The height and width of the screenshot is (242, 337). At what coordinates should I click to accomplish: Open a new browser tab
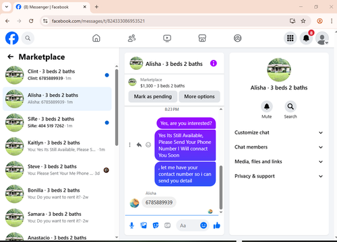pos(96,7)
